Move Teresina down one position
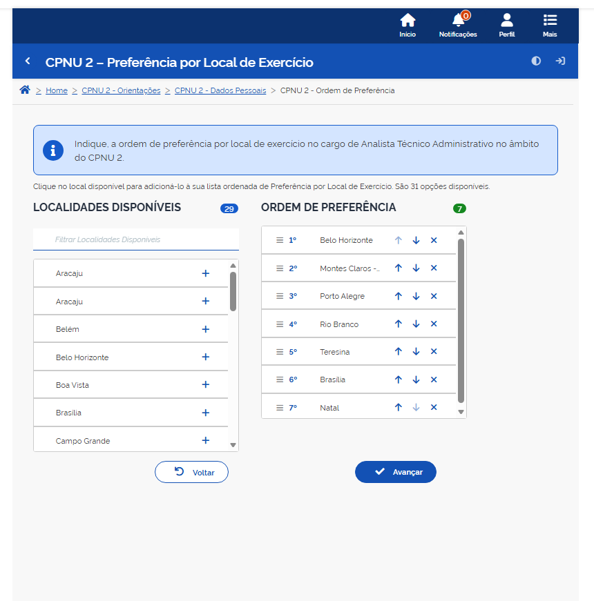This screenshot has width=594, height=601. tap(416, 352)
